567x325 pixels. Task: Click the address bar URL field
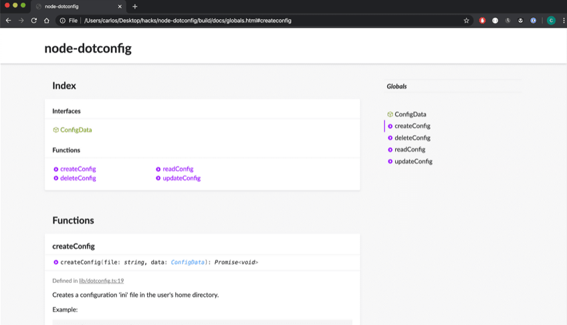tap(267, 21)
